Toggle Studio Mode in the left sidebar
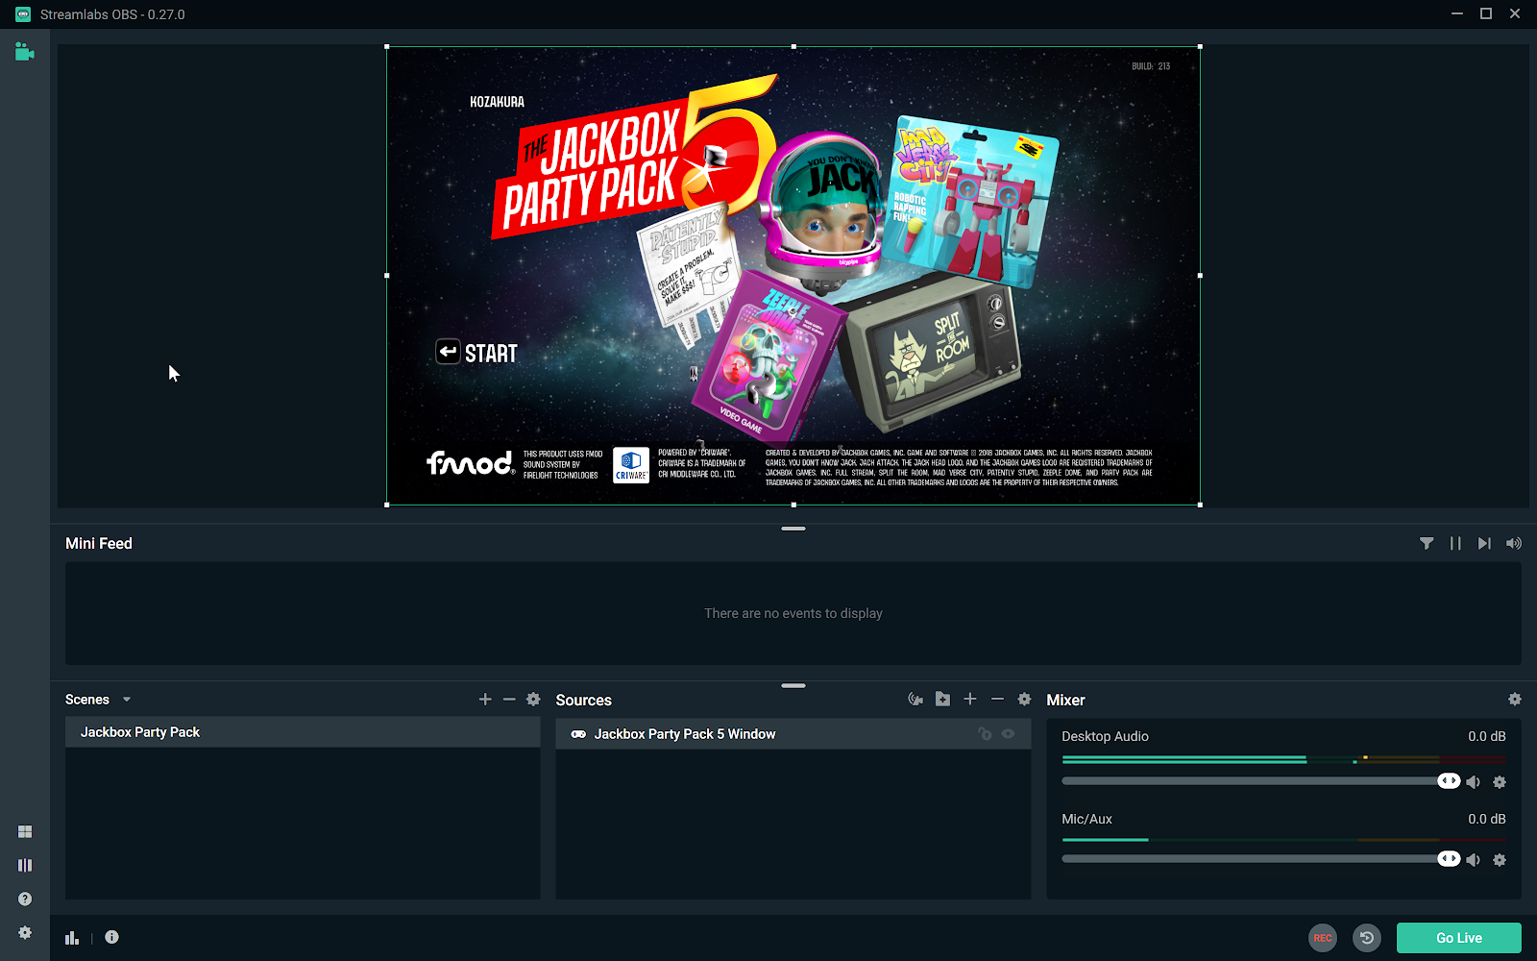1537x961 pixels. pyautogui.click(x=25, y=865)
